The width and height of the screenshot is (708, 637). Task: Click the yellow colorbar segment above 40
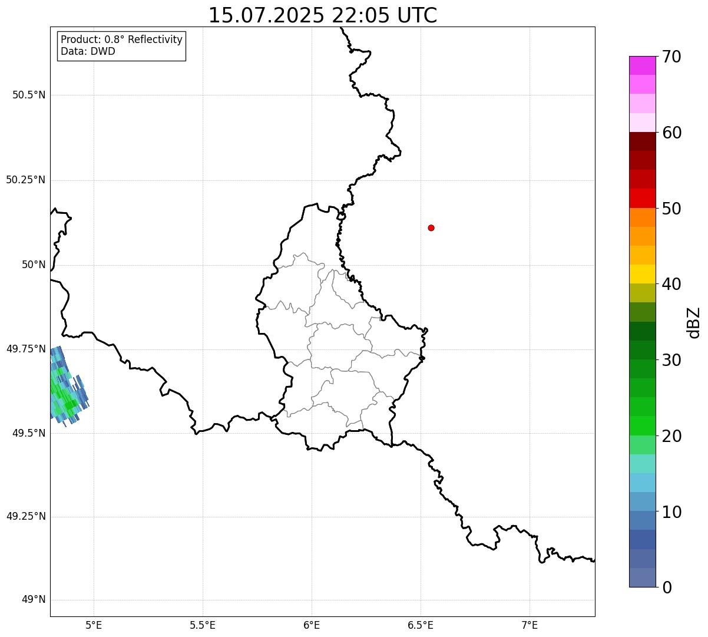(x=642, y=274)
